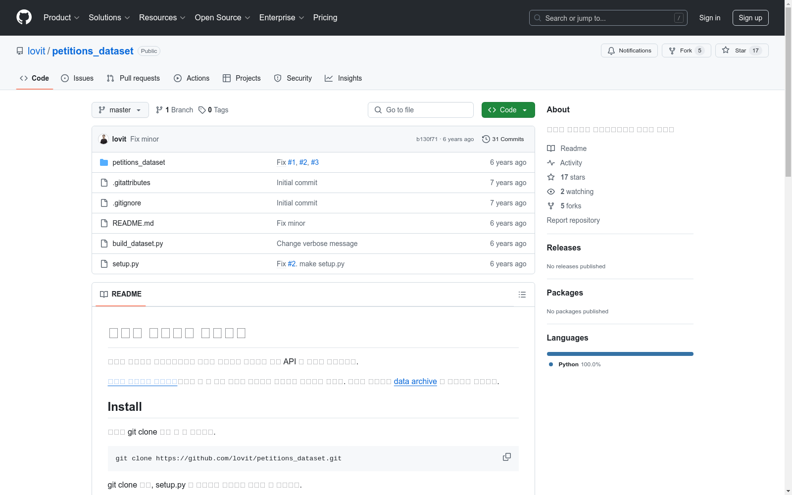Click Report repository
The image size is (792, 495).
click(x=573, y=220)
